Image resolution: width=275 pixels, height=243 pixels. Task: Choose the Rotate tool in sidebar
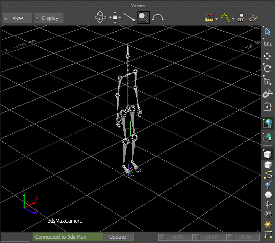coord(267,68)
